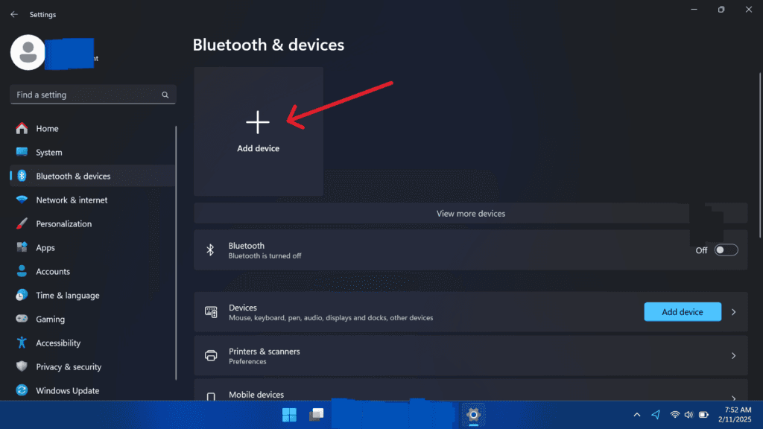Click the System monitor icon in sidebar
This screenshot has width=763, height=429.
(22, 152)
